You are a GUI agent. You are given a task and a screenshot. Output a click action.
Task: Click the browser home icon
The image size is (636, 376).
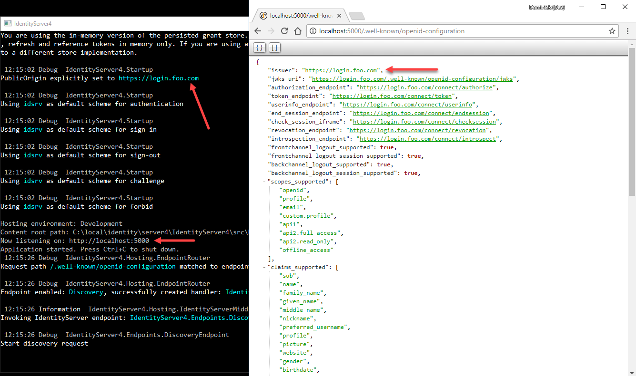click(297, 30)
